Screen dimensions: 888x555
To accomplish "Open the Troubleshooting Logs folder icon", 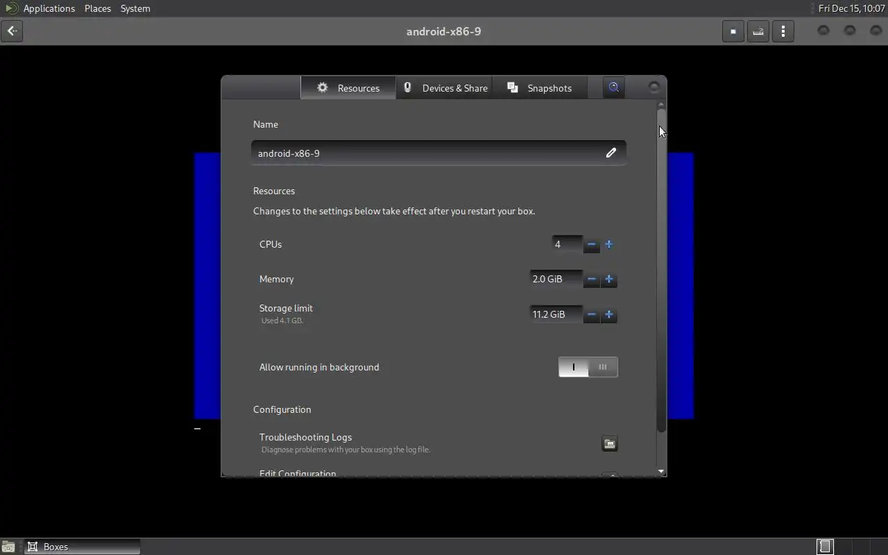I will click(x=609, y=444).
